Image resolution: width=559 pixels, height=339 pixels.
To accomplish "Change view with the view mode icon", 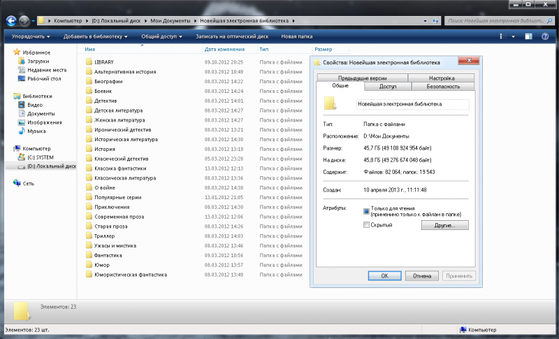I will pos(503,36).
